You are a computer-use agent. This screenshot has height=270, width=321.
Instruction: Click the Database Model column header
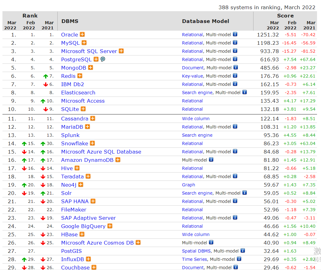tap(206, 21)
